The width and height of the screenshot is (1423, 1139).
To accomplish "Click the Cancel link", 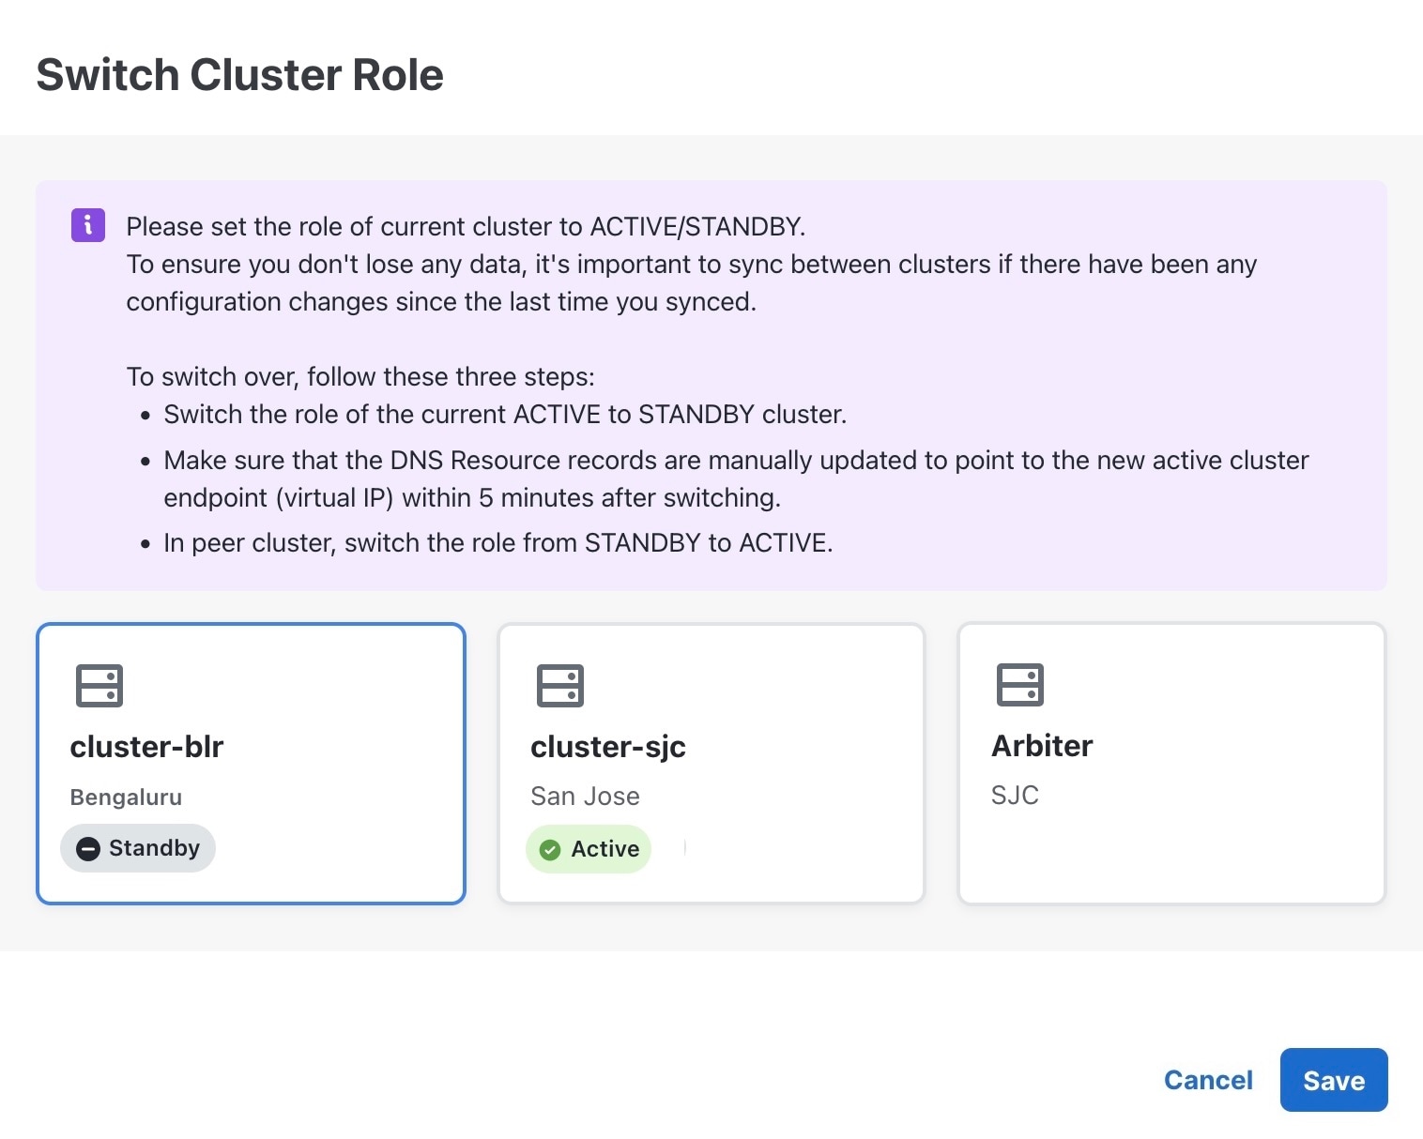I will point(1208,1080).
